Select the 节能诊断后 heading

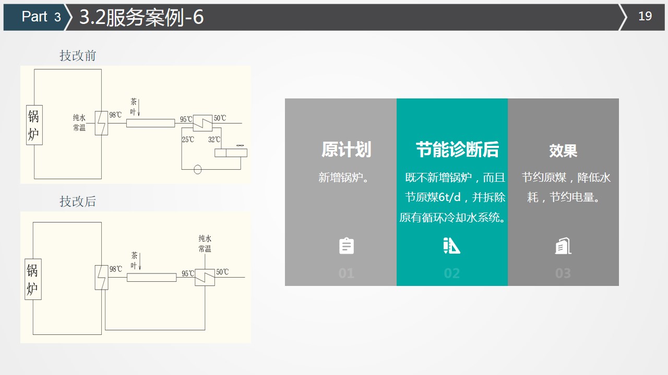pos(457,149)
